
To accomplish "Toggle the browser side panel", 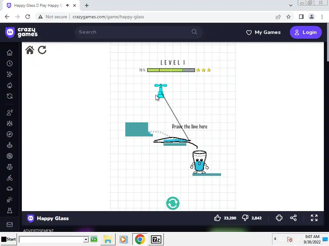I will click(301, 17).
